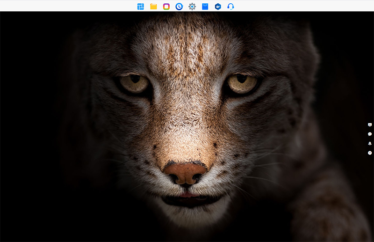Open the headset support icon
This screenshot has height=242, width=374.
(230, 7)
